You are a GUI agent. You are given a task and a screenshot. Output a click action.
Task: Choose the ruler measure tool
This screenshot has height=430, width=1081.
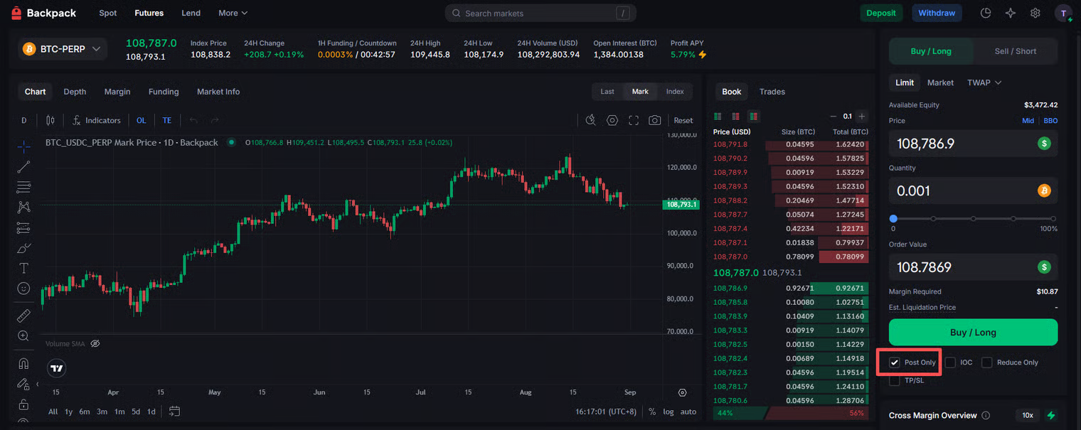[23, 315]
